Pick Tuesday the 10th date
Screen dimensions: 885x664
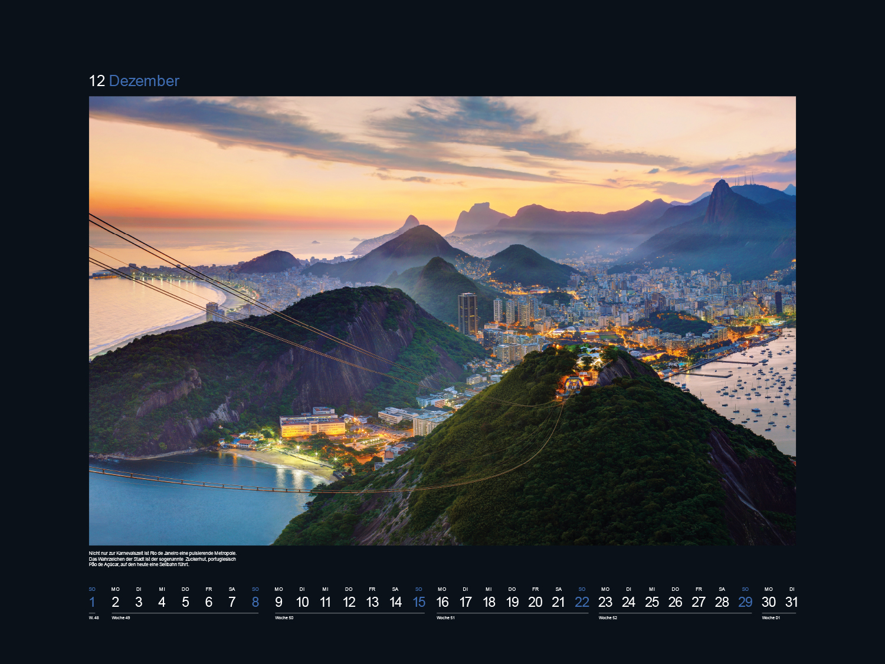(x=302, y=602)
